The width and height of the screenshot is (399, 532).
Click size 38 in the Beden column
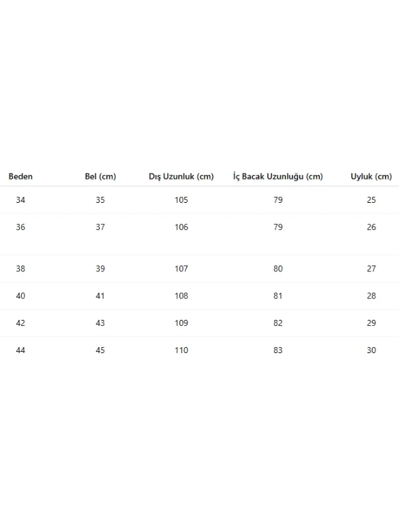[21, 269]
